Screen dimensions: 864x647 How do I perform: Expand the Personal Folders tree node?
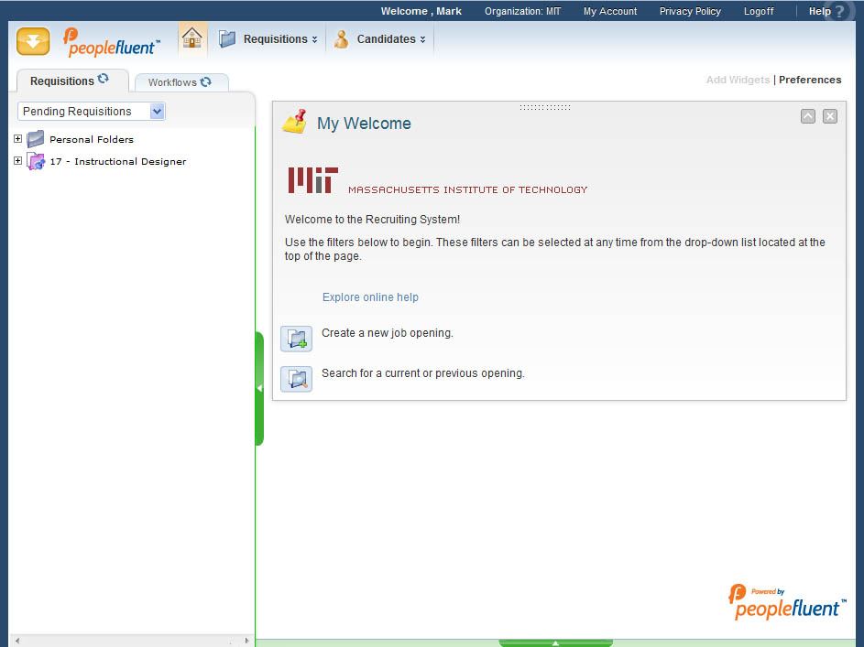click(x=17, y=139)
